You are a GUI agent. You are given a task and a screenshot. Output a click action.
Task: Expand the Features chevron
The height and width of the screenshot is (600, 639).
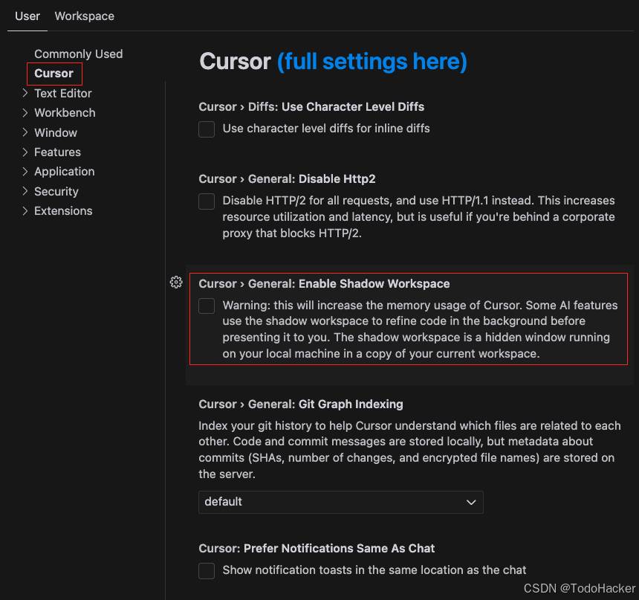[x=25, y=152]
